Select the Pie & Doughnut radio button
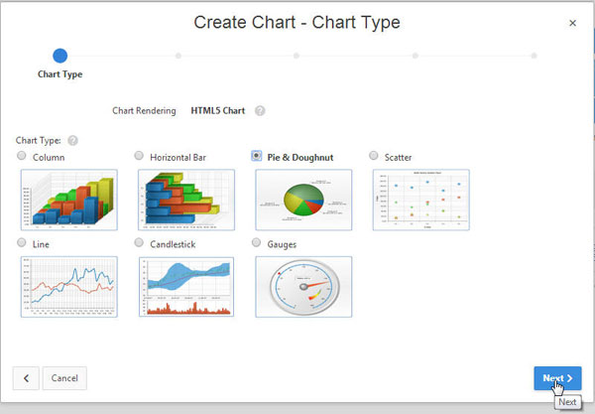This screenshot has width=595, height=414. coord(257,156)
